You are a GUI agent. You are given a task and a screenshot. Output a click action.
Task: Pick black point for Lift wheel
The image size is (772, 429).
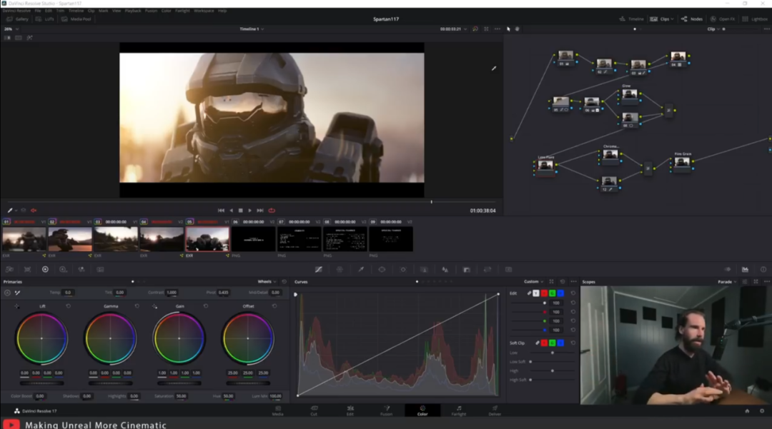click(16, 306)
